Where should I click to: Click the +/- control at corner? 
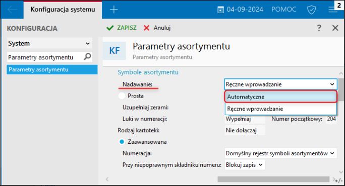click(339, 181)
